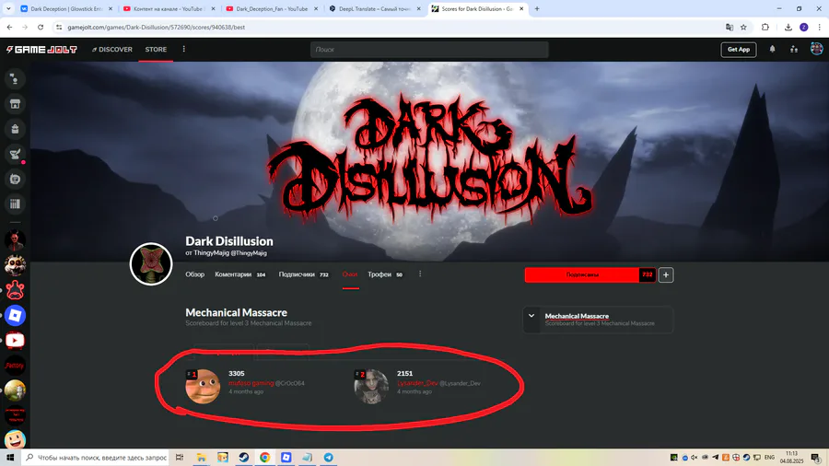
Task: Switch to the Контент на канале YouTube tab
Action: (169, 9)
